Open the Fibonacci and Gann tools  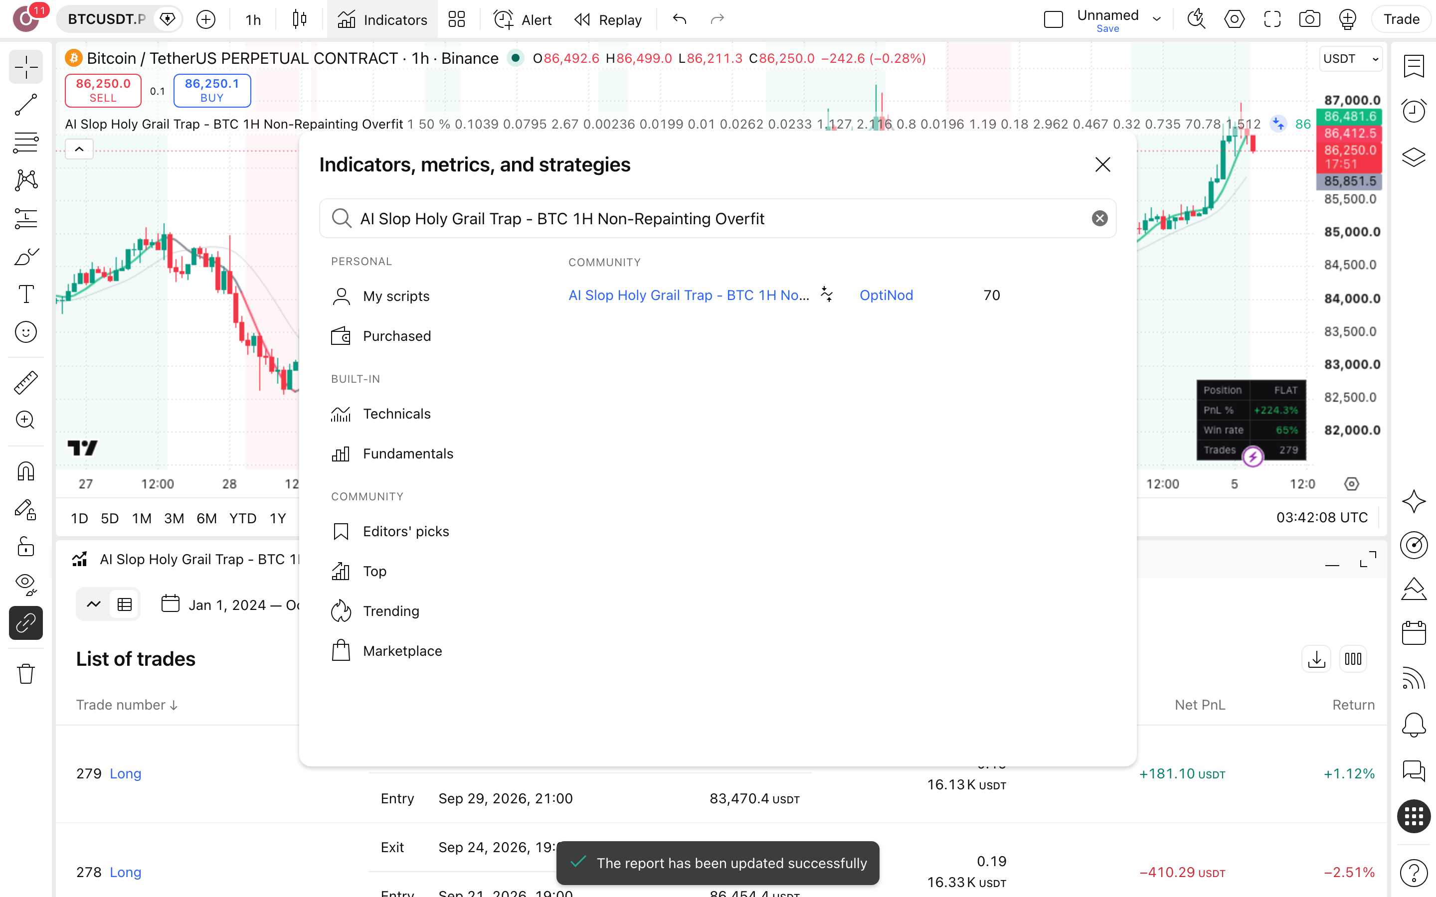tap(25, 143)
